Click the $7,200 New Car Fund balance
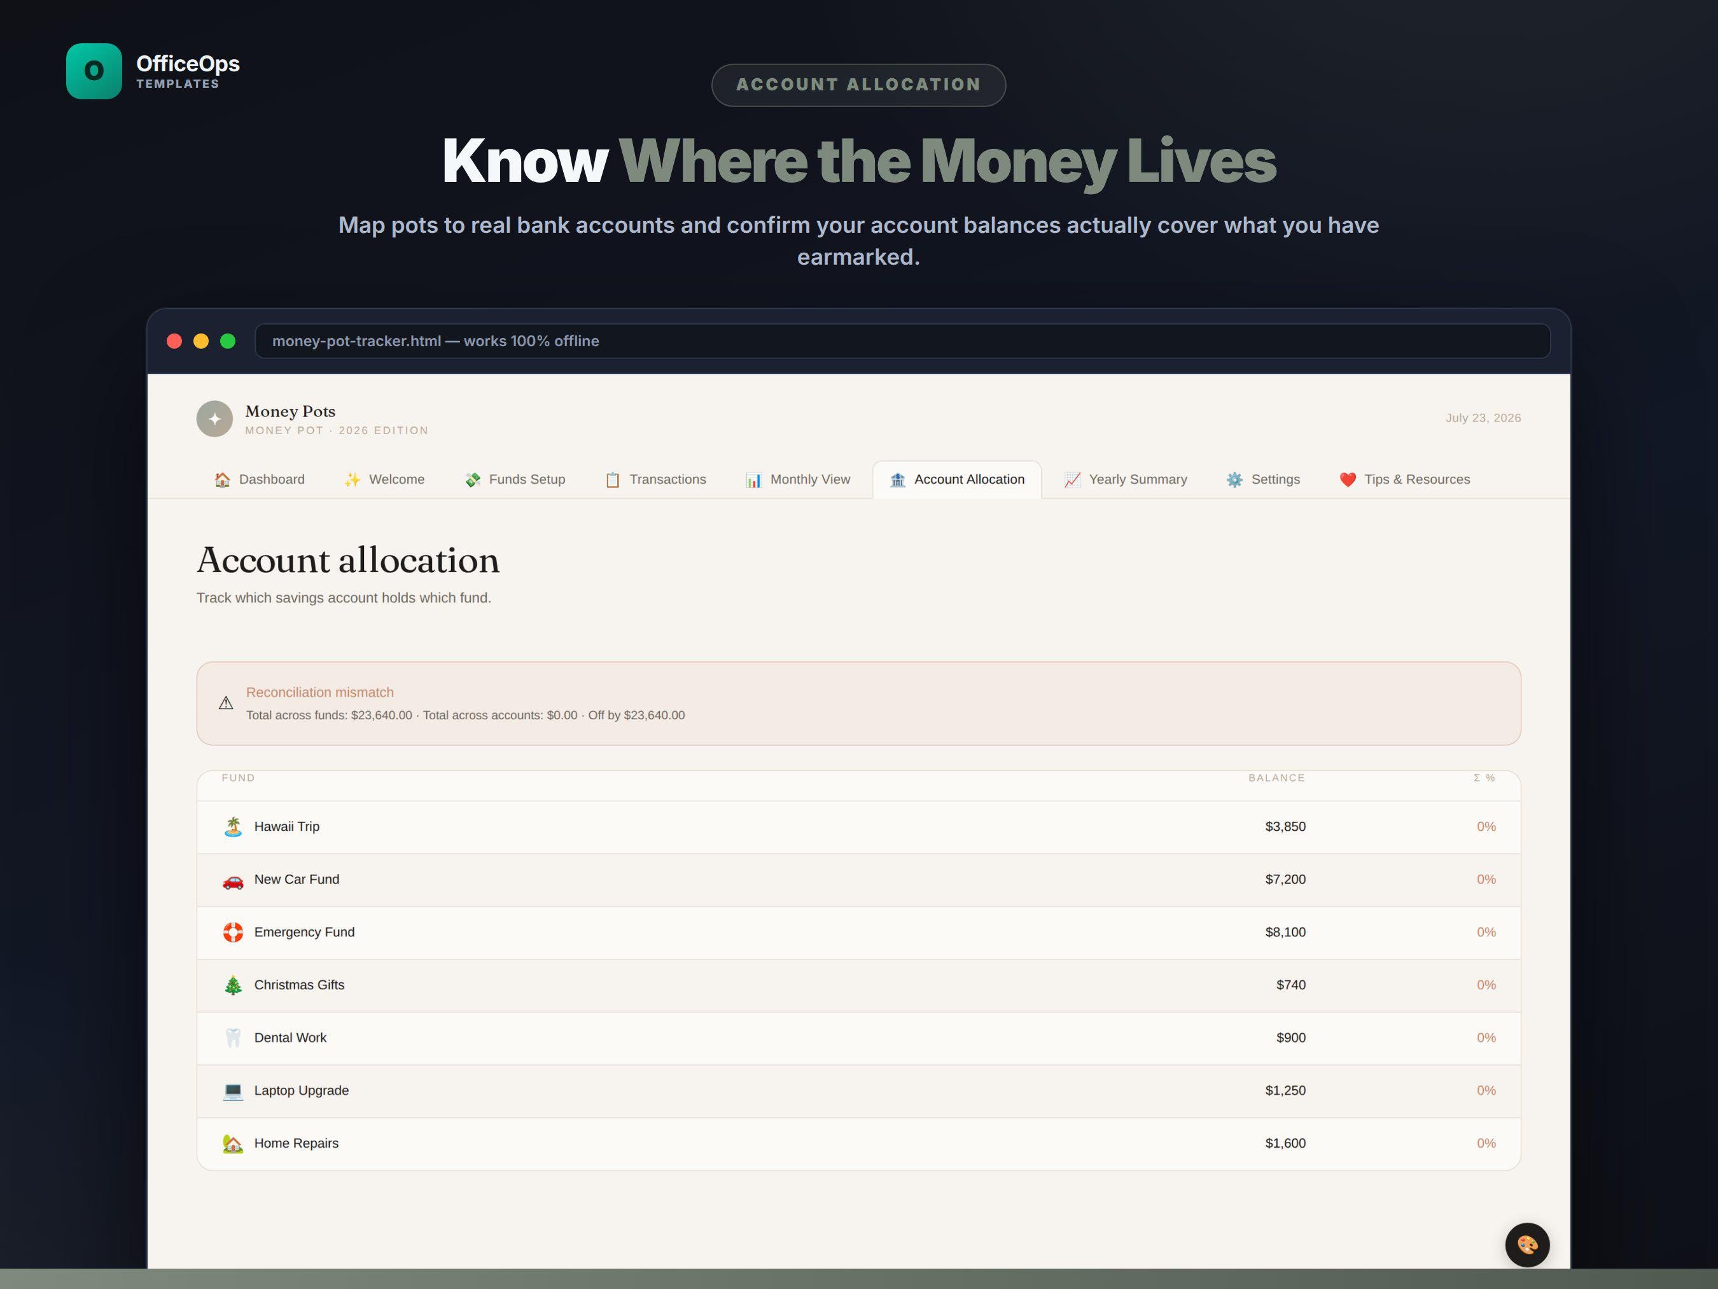The image size is (1718, 1289). pos(1285,880)
